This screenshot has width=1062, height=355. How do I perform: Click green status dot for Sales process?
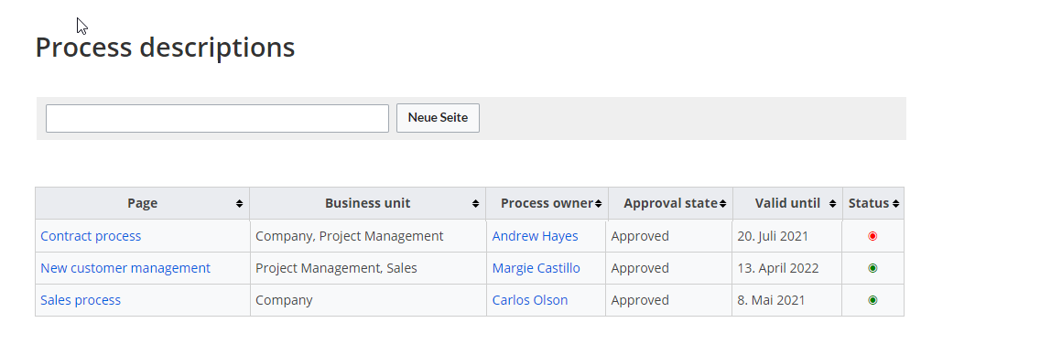[872, 300]
